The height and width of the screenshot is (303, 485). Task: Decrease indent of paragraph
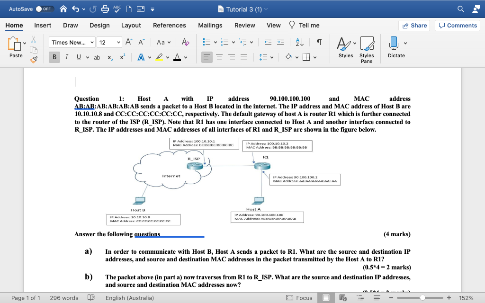[268, 42]
